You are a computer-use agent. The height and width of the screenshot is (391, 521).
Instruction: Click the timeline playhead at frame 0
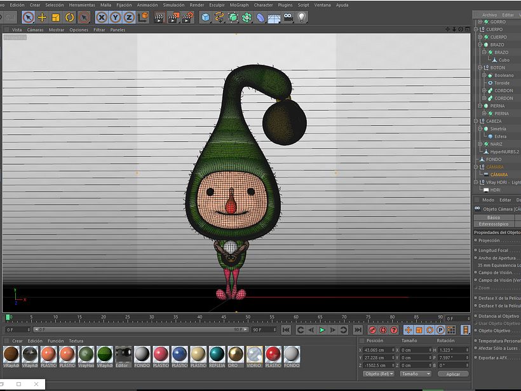(8, 317)
